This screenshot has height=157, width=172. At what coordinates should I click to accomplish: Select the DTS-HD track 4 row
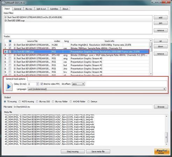77,55
